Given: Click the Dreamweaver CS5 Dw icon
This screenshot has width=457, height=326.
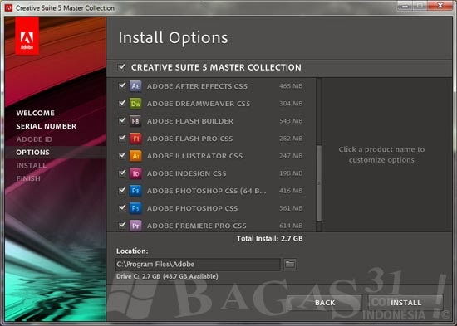Looking at the screenshot, I should tap(135, 104).
